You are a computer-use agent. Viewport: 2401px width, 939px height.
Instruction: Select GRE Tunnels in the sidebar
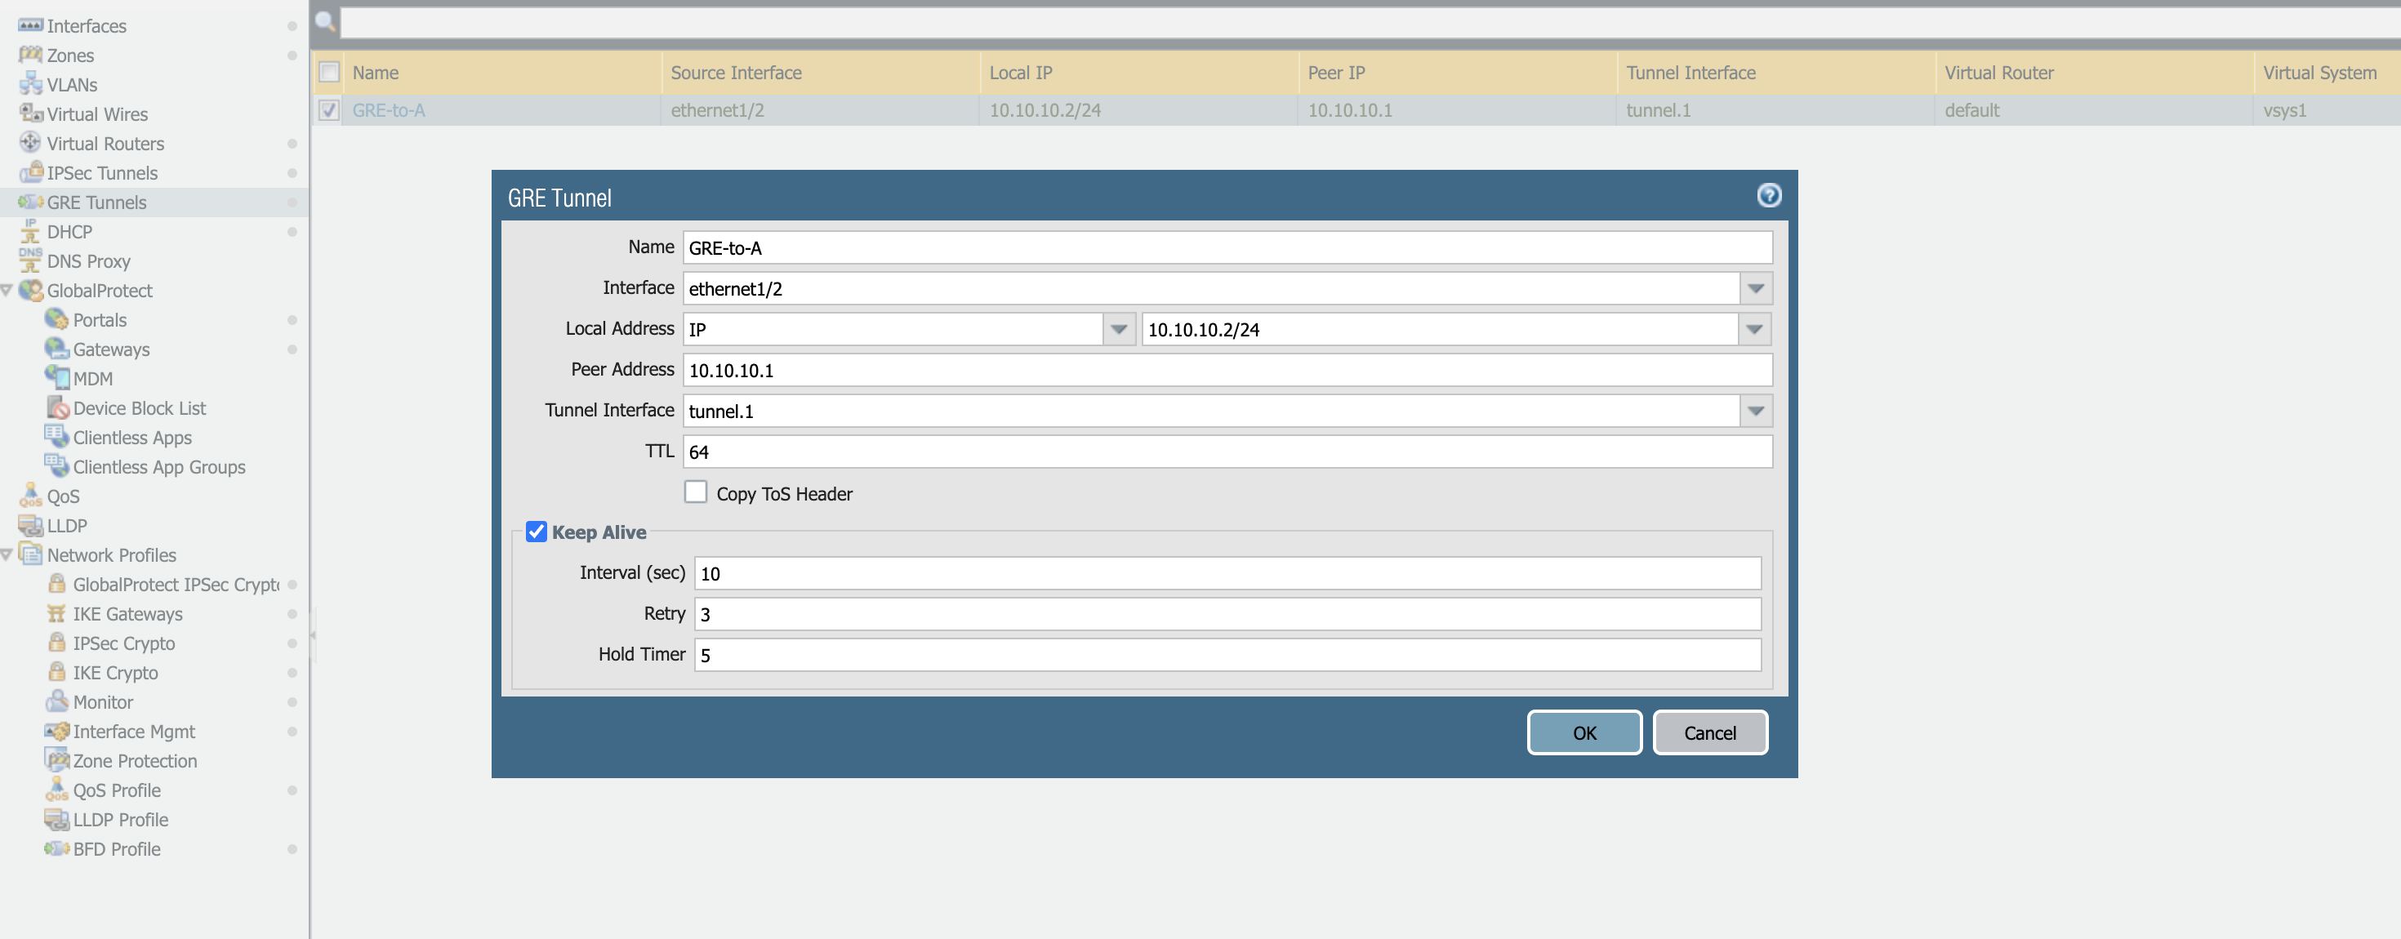96,202
